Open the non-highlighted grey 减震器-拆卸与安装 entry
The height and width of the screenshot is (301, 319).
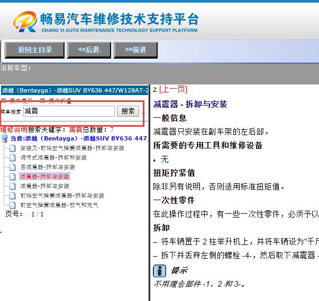tap(44, 186)
